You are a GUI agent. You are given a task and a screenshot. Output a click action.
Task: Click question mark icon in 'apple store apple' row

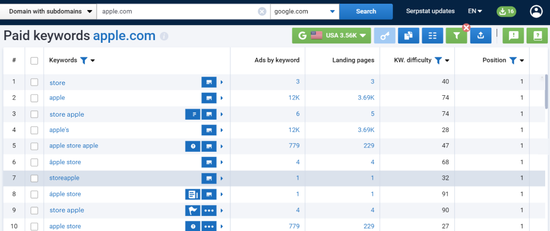tap(192, 146)
